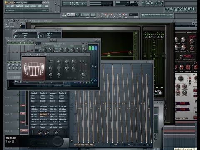Click the first level slider in Fruity Reeverb 2
200x150 pixels.
coord(80,65)
